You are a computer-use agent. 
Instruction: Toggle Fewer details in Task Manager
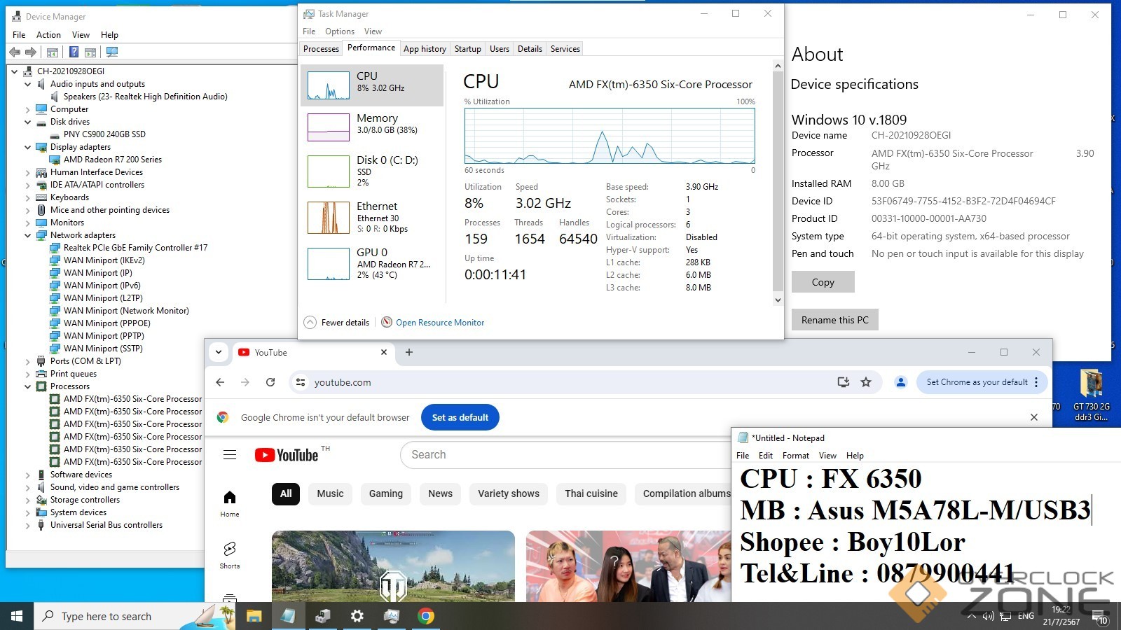coord(337,323)
